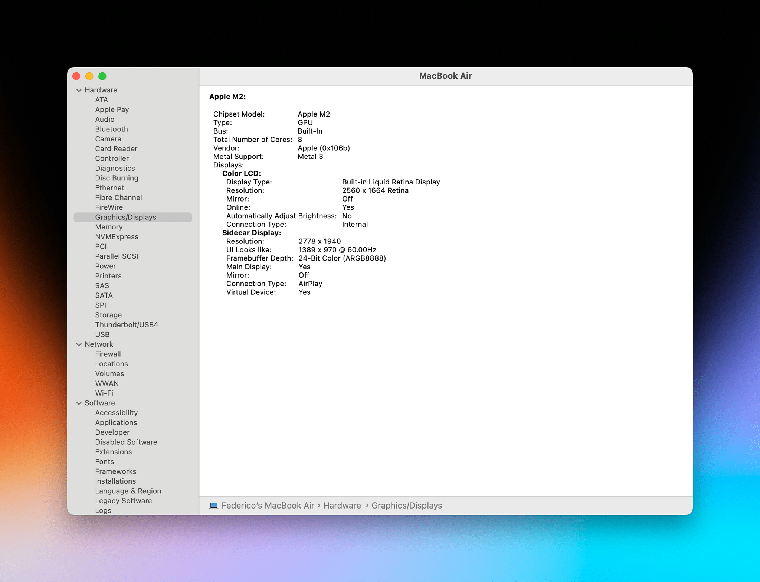Select Ethernet in the sidebar

[x=109, y=188]
